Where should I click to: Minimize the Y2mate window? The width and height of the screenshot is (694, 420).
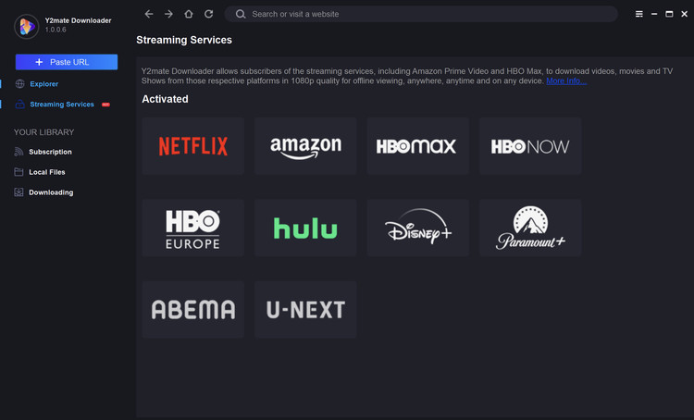pos(654,14)
